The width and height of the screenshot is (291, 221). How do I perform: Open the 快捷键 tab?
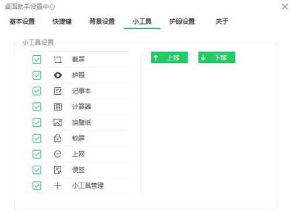pyautogui.click(x=62, y=22)
